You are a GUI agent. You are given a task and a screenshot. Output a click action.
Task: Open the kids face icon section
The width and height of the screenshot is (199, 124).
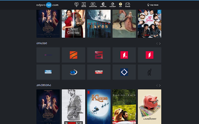click(113, 5)
